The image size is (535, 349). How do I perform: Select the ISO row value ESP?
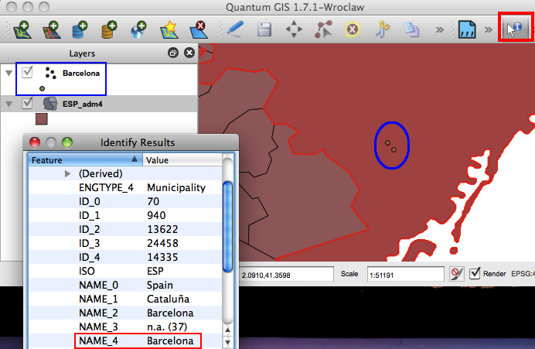coord(155,271)
